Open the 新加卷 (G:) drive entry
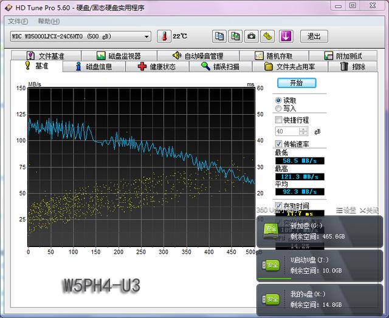Screen dimensions: 389x318 [320, 231]
